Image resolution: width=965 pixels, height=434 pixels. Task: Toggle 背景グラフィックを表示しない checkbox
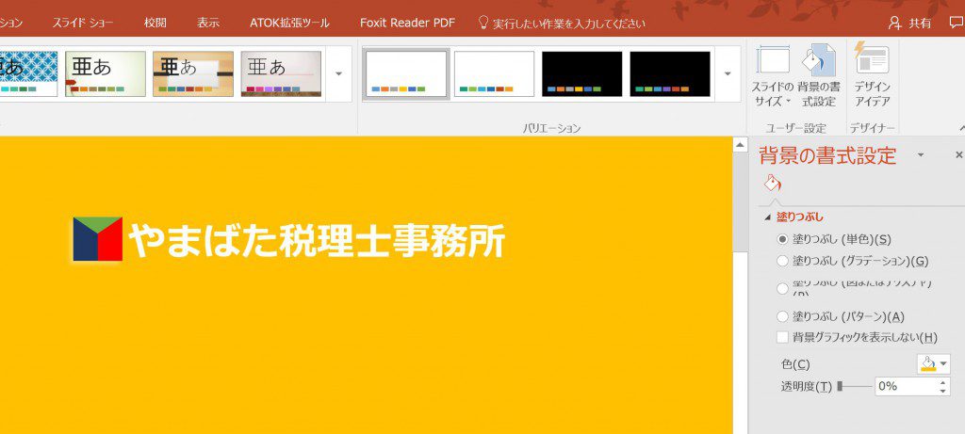[x=782, y=337]
